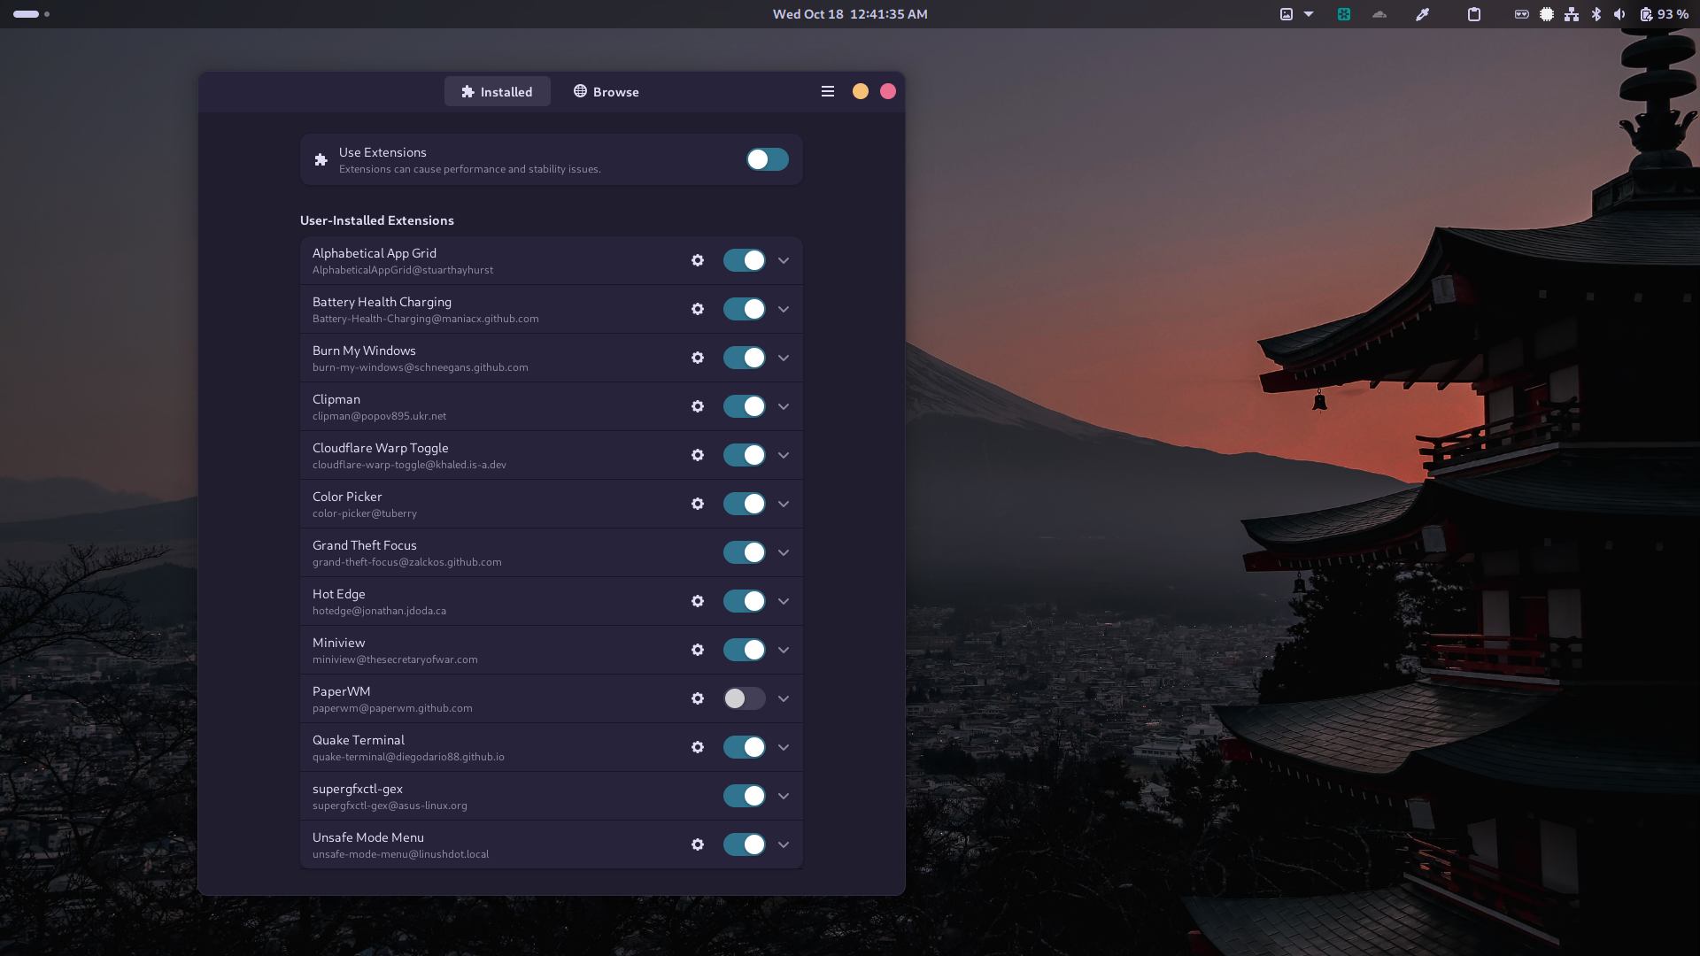Open the Installed tab
The height and width of the screenshot is (956, 1700).
497,91
